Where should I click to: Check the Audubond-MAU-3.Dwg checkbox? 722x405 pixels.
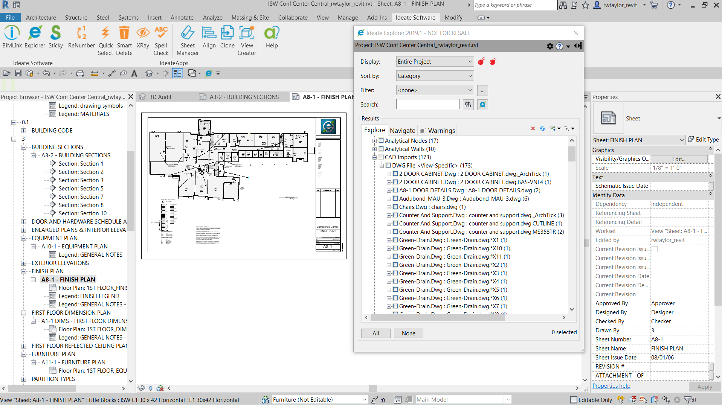[395, 198]
